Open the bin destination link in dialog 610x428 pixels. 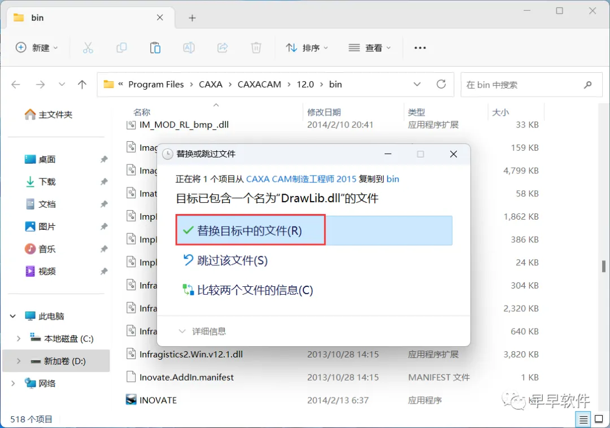(x=393, y=179)
